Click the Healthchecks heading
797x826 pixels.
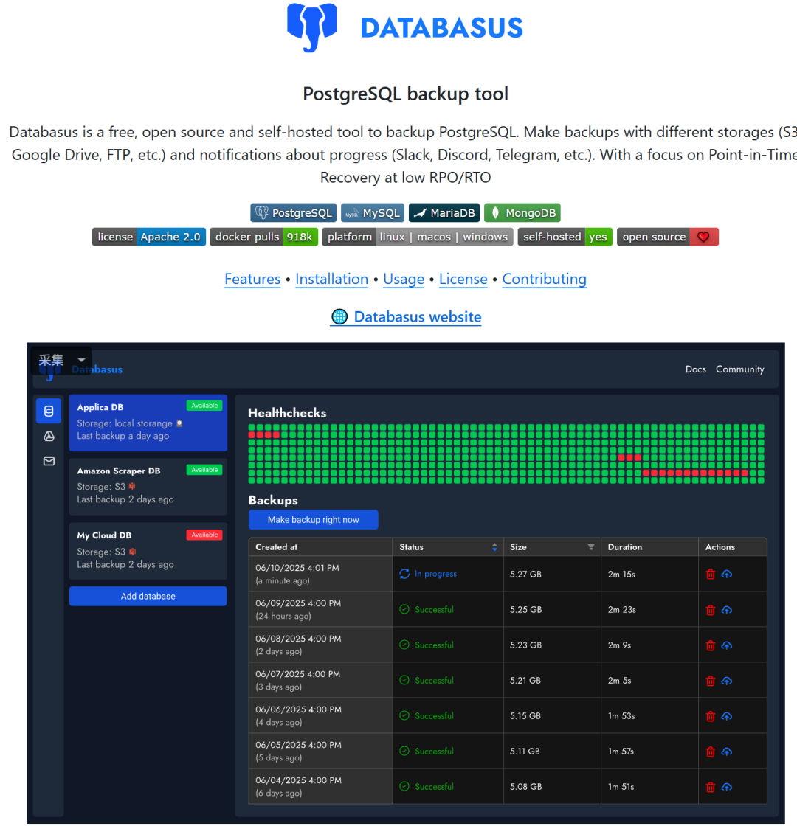pyautogui.click(x=287, y=413)
